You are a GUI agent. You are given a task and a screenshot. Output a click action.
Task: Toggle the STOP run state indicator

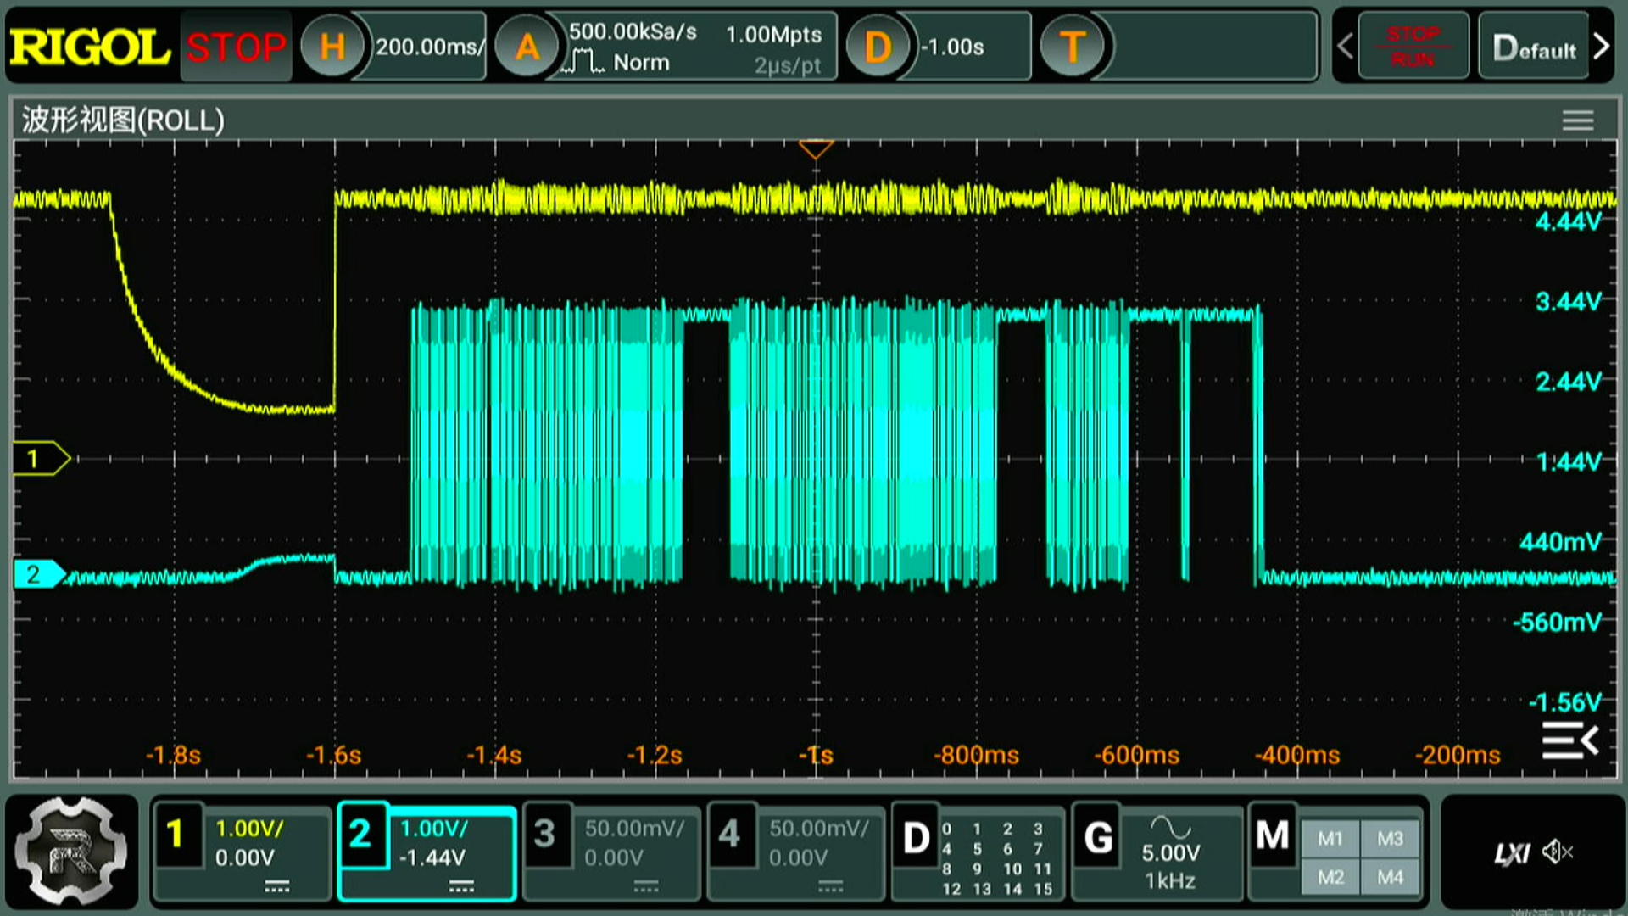(236, 47)
